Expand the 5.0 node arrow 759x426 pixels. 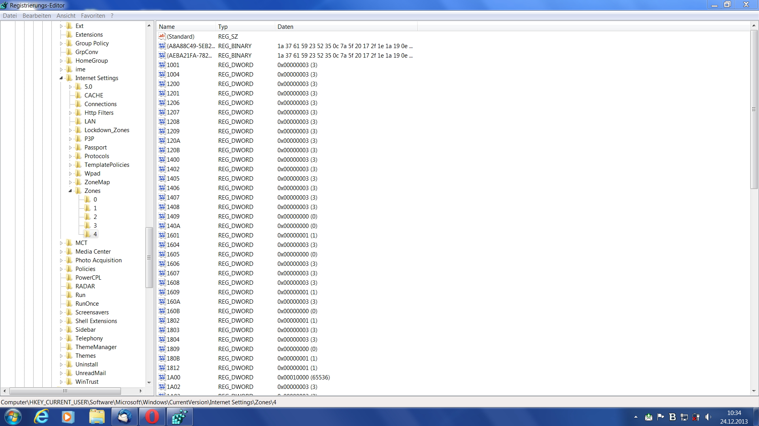(x=70, y=87)
